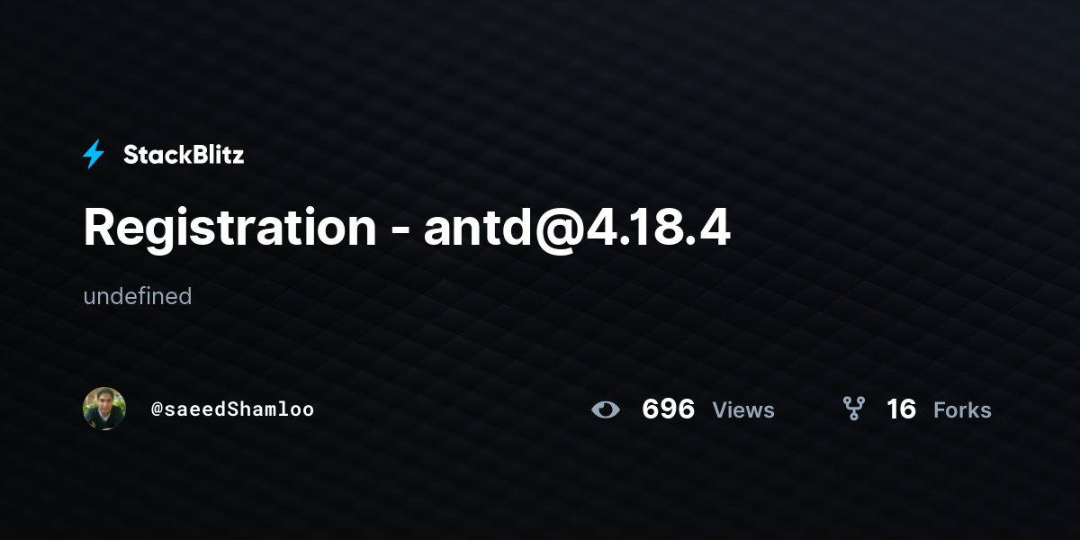Image resolution: width=1080 pixels, height=540 pixels.
Task: Open saeedShamloo's round profile avatar
Action: pos(104,409)
